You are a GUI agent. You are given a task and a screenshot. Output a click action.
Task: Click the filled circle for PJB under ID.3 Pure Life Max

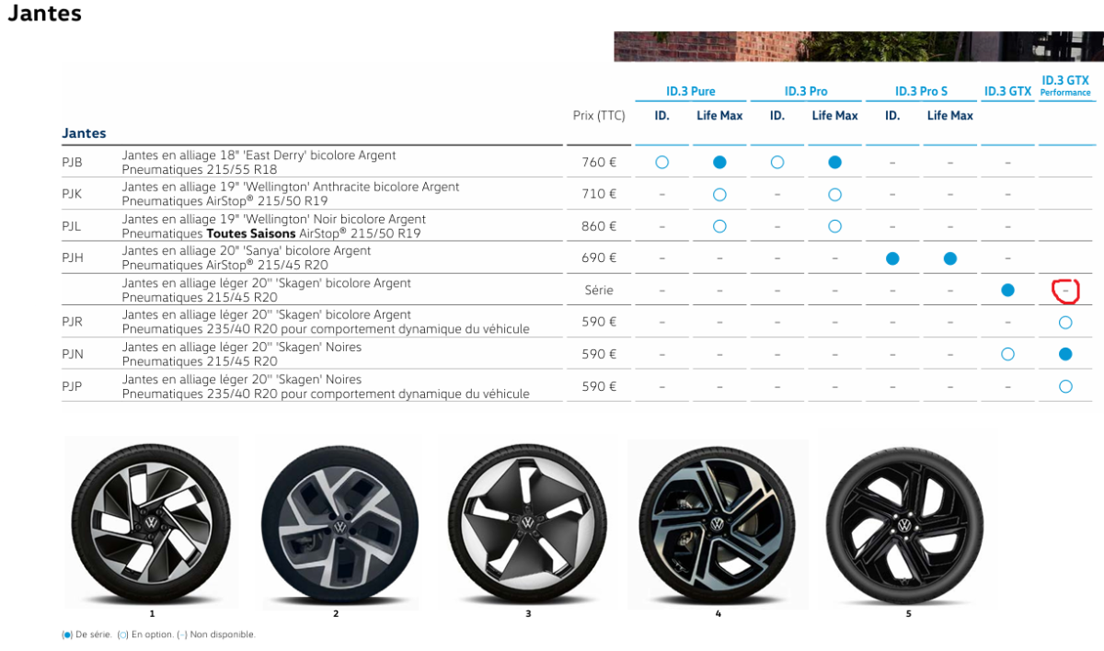coord(719,163)
